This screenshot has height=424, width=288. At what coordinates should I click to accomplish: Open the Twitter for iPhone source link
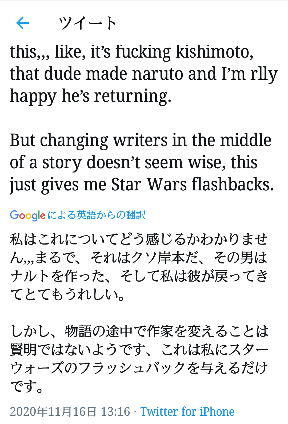tap(187, 411)
